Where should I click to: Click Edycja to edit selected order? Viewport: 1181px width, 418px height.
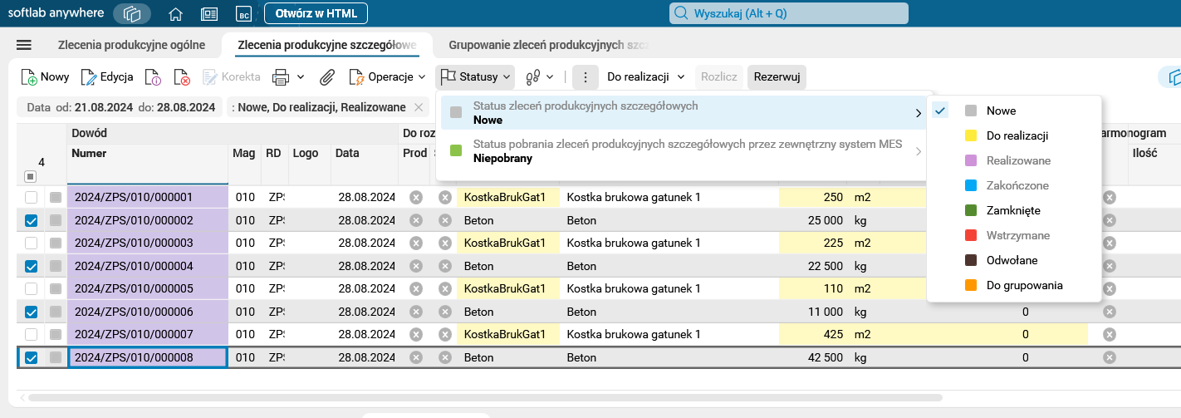pyautogui.click(x=107, y=77)
